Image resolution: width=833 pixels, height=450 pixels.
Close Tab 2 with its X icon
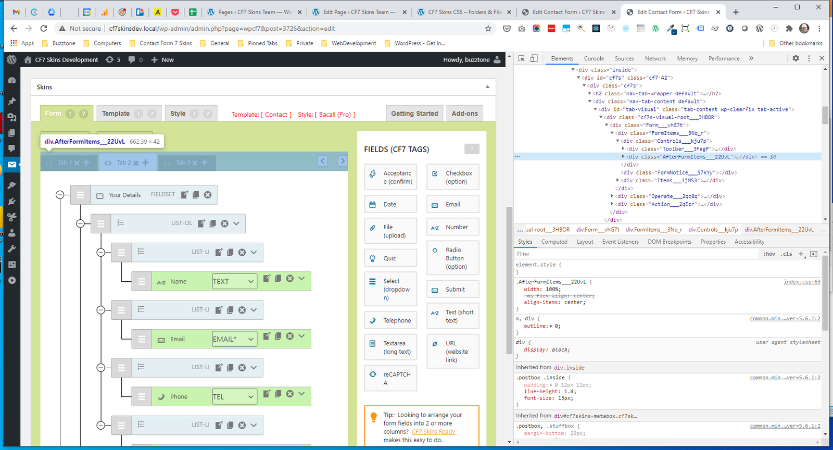pyautogui.click(x=136, y=163)
